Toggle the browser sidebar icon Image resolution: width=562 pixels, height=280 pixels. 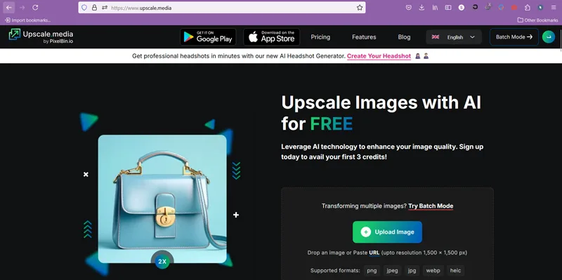point(448,8)
